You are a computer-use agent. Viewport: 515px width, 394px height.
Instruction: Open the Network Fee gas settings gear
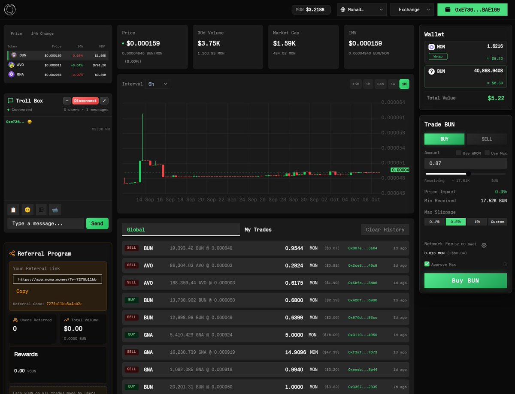pyautogui.click(x=484, y=245)
